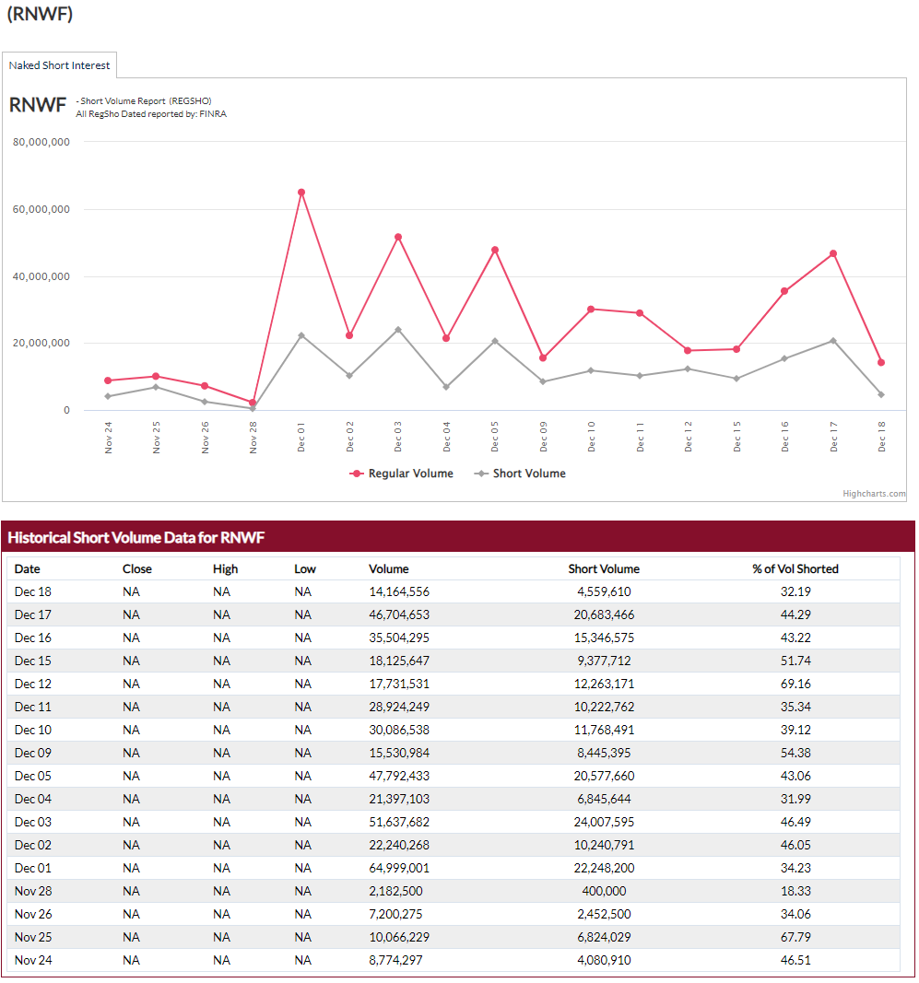Click short volume value 6,845,644
919x983 pixels.
[604, 800]
